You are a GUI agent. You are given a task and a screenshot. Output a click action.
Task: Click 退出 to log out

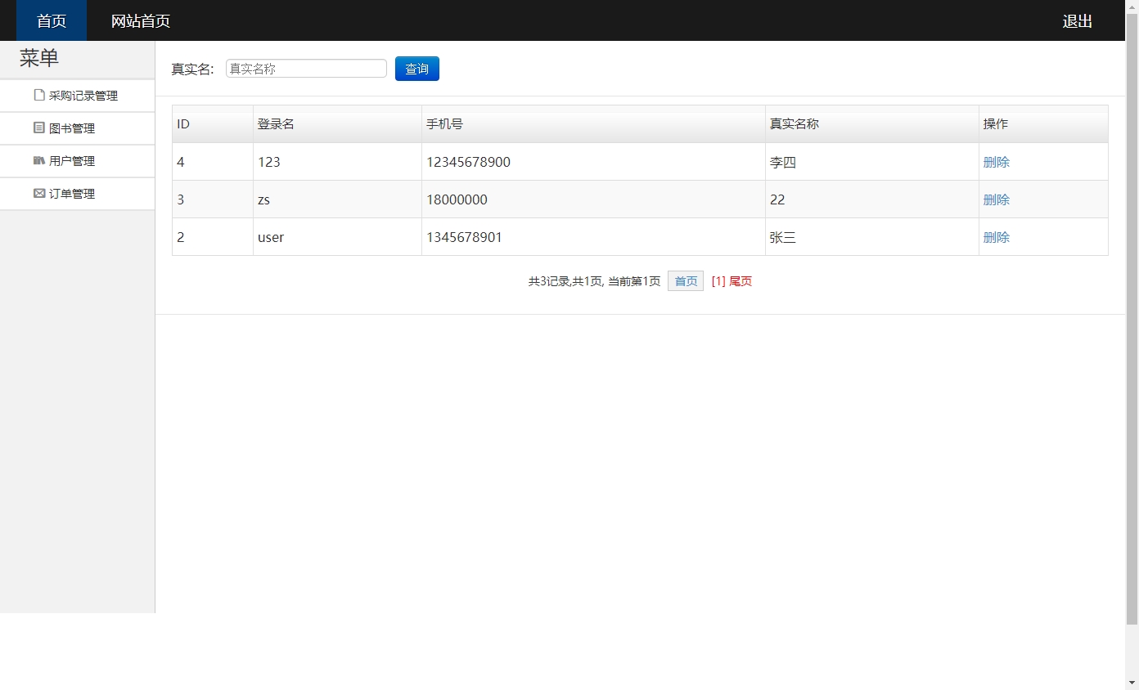1076,20
